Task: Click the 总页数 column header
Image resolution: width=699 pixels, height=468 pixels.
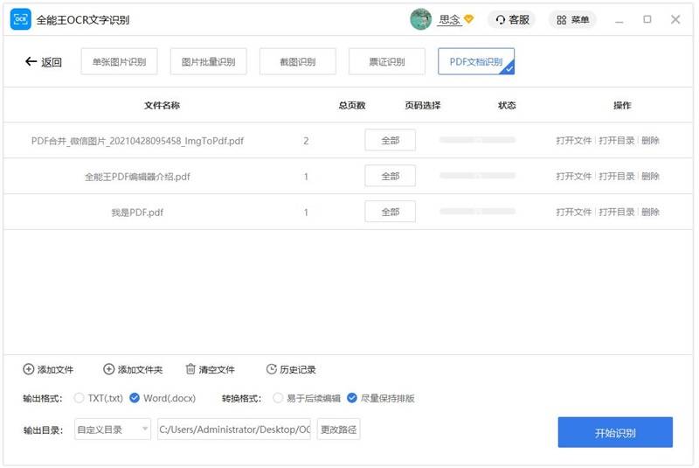Action: (x=352, y=105)
